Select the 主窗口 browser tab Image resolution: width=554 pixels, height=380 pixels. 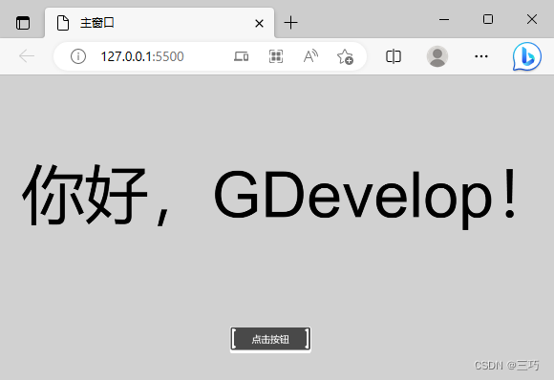pos(160,23)
